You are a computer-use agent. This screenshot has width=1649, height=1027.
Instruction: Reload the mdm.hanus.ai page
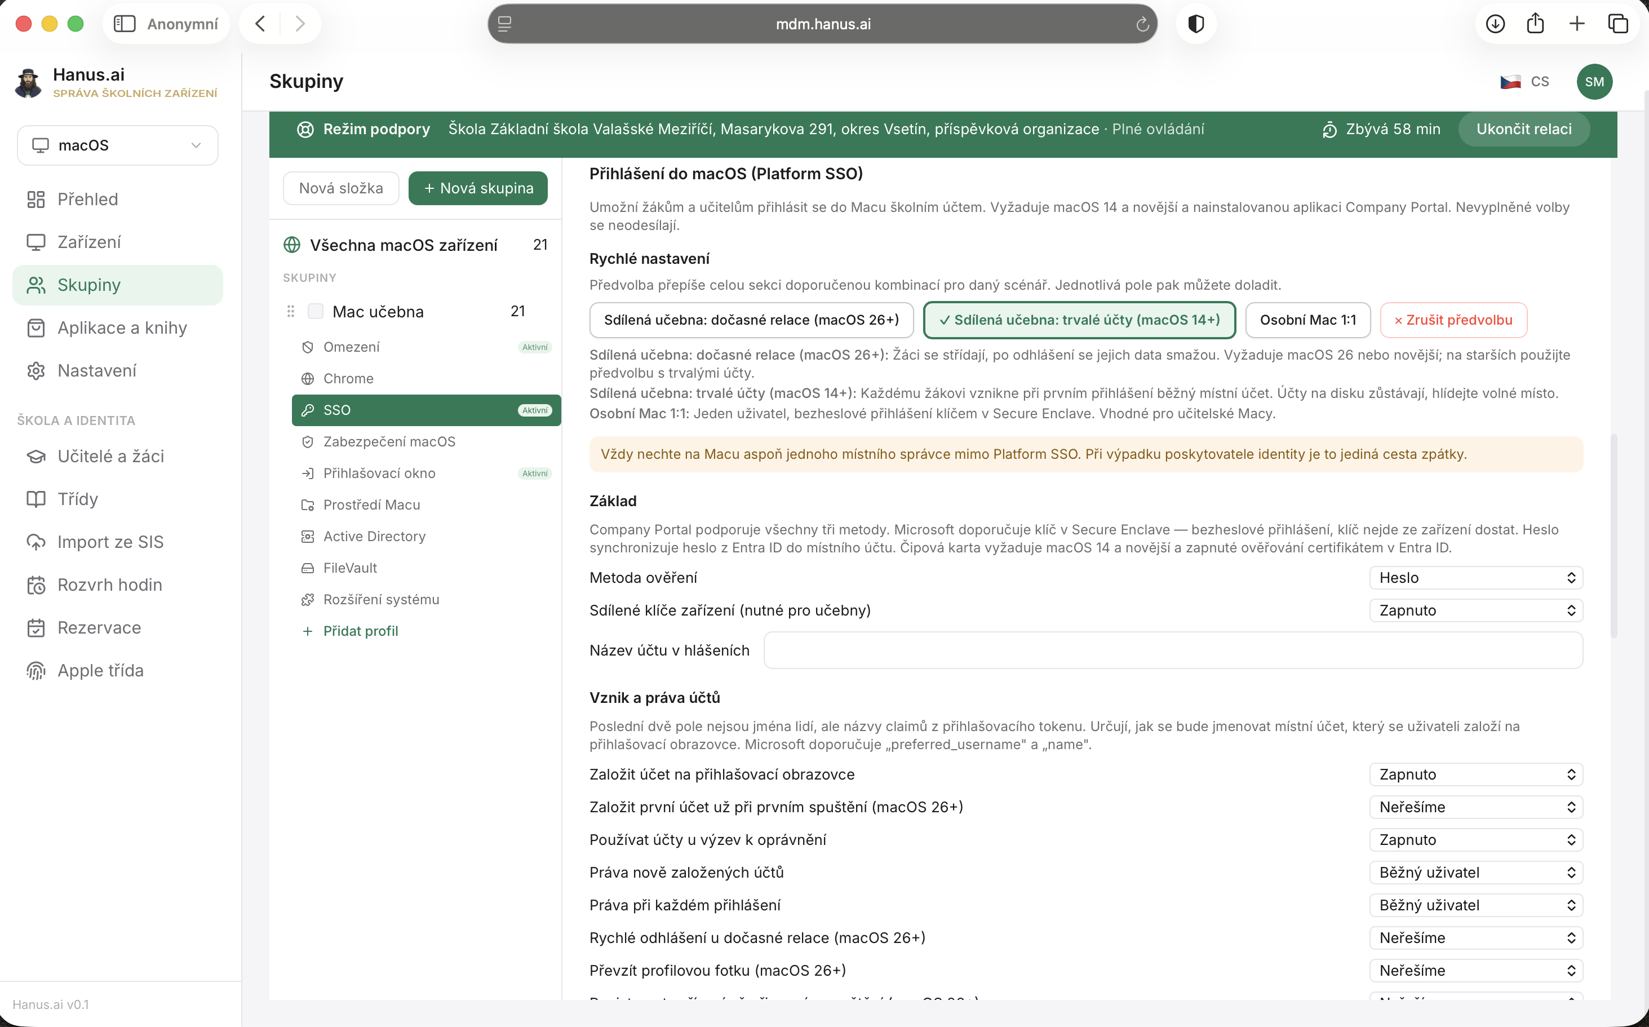[x=1142, y=24]
